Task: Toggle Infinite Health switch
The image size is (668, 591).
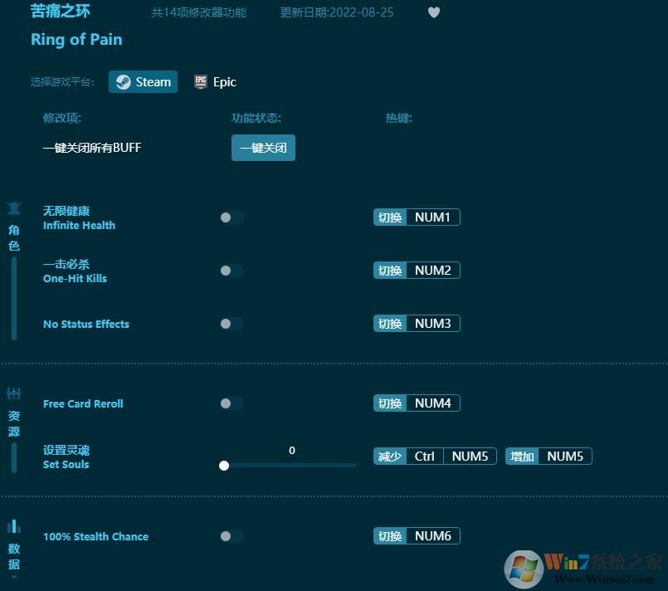Action: click(232, 217)
